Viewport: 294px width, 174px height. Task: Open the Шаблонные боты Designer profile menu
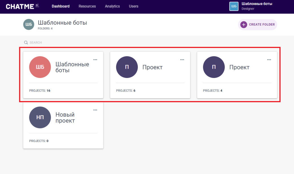point(256,6)
